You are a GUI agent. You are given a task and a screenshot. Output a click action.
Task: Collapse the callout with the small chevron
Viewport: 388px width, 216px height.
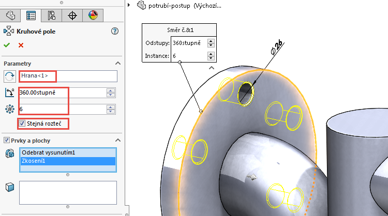pyautogui.click(x=211, y=68)
